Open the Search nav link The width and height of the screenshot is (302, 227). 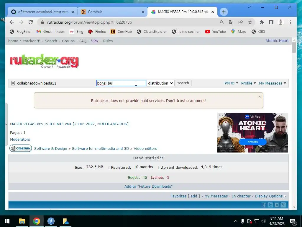point(51,41)
